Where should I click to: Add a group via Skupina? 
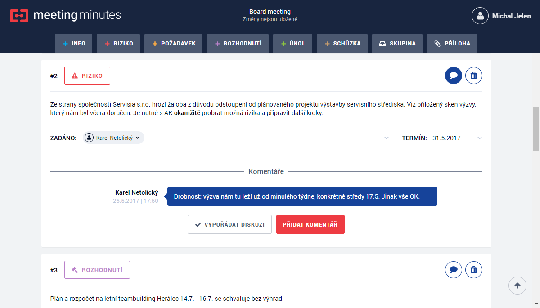[397, 44]
